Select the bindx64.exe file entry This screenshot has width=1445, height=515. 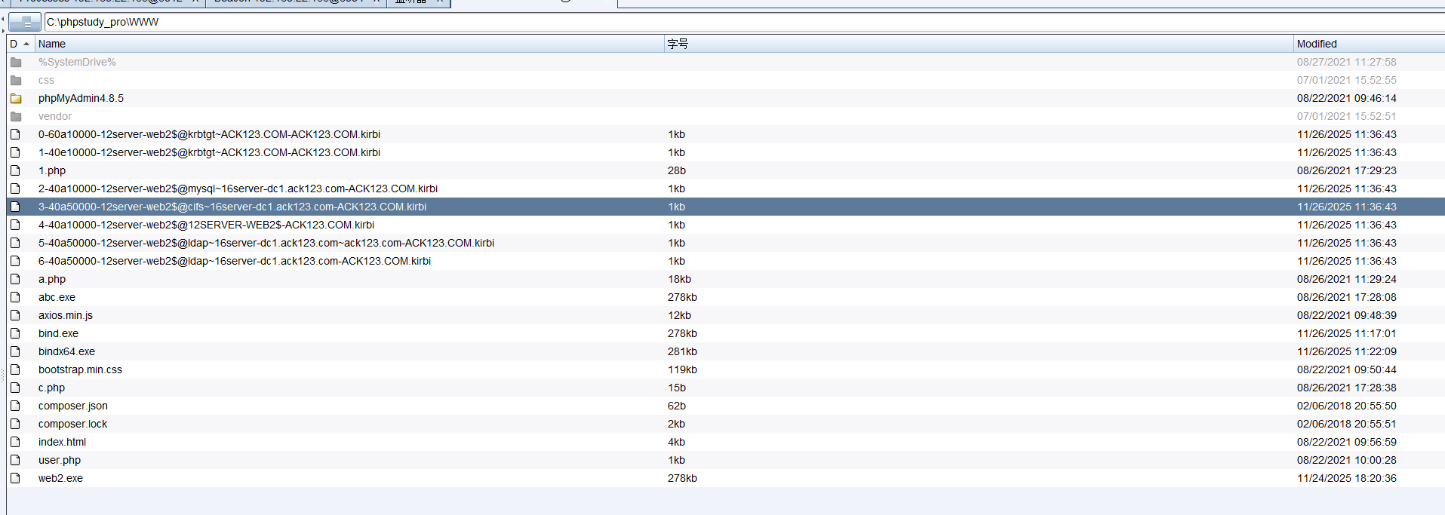point(66,351)
